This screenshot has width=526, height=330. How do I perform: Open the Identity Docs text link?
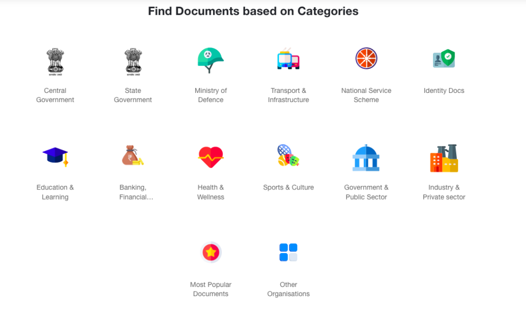point(444,91)
